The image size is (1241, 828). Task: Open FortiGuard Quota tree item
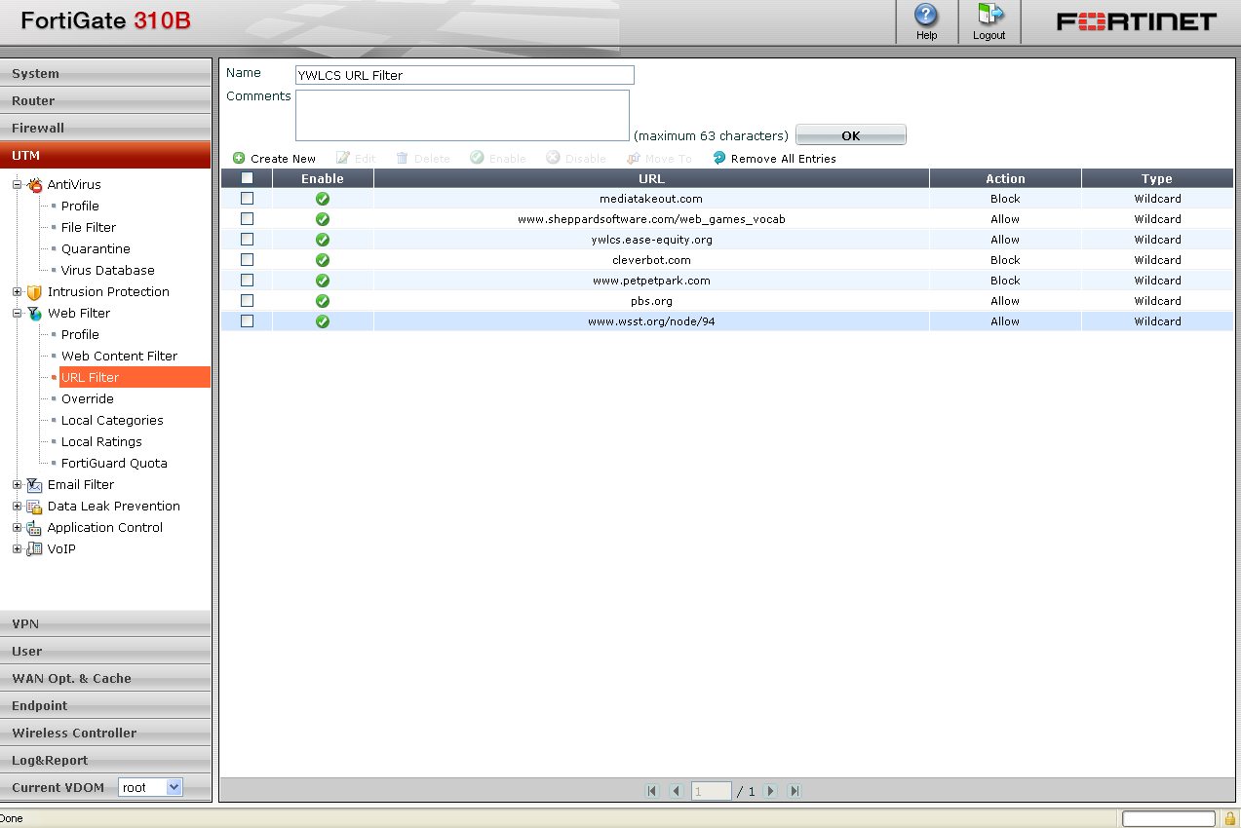pyautogui.click(x=114, y=463)
